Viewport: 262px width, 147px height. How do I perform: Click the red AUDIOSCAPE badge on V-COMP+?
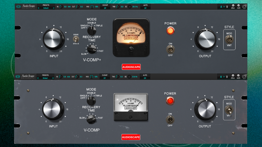click(131, 67)
